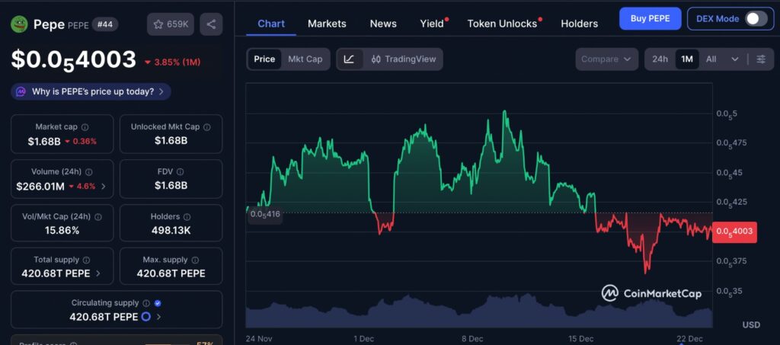Viewport: 780px width, 345px height.
Task: Select the line chart type icon
Action: coord(349,59)
